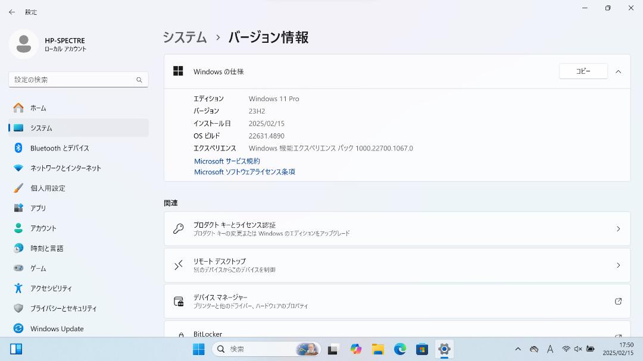Screen dimensions: 643x361
Task: Open アカウント settings
Action: click(x=79, y=228)
